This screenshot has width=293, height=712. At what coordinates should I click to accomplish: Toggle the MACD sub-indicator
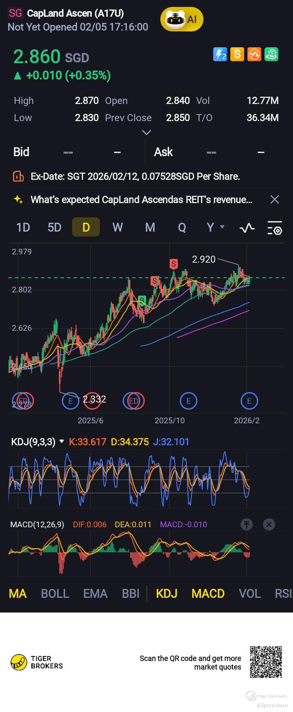pyautogui.click(x=208, y=593)
